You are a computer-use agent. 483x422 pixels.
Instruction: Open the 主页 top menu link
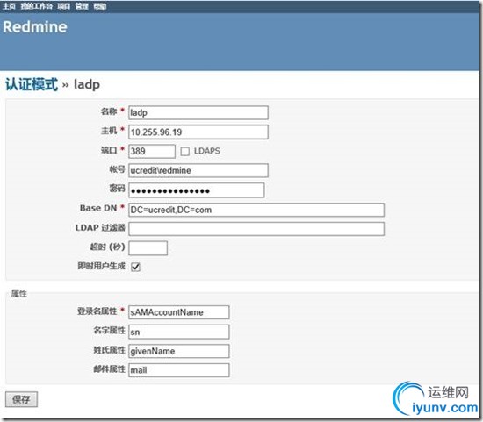point(9,6)
